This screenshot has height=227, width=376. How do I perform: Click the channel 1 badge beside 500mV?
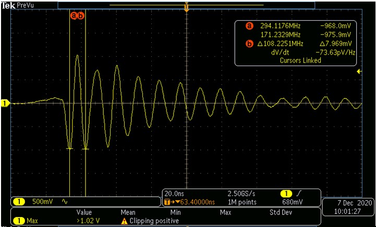18,201
